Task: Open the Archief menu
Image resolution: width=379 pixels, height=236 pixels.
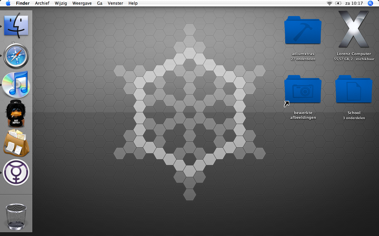Action: click(x=42, y=3)
